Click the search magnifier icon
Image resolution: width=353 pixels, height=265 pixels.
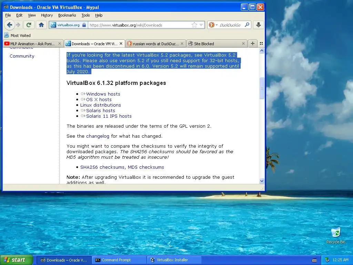[x=247, y=25]
